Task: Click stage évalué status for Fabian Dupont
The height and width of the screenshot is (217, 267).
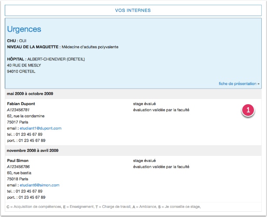Action: click(x=144, y=104)
